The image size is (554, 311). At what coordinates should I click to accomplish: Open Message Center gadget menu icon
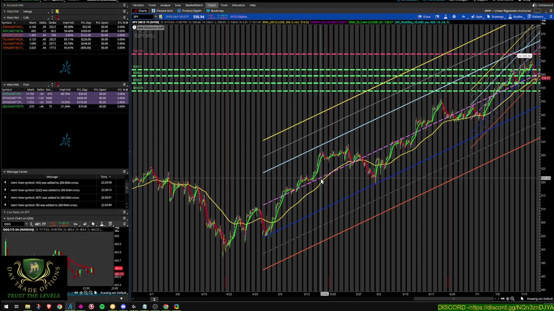pos(124,171)
